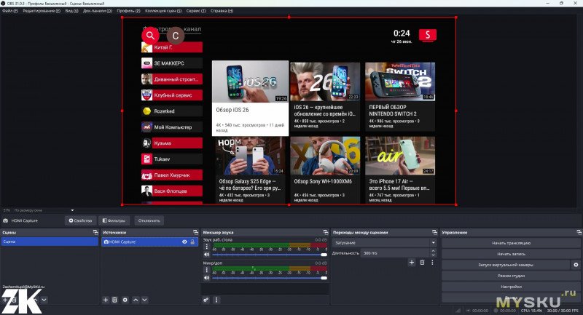The image size is (583, 315).
Task: Click the red search icon in preview
Action: click(x=150, y=36)
